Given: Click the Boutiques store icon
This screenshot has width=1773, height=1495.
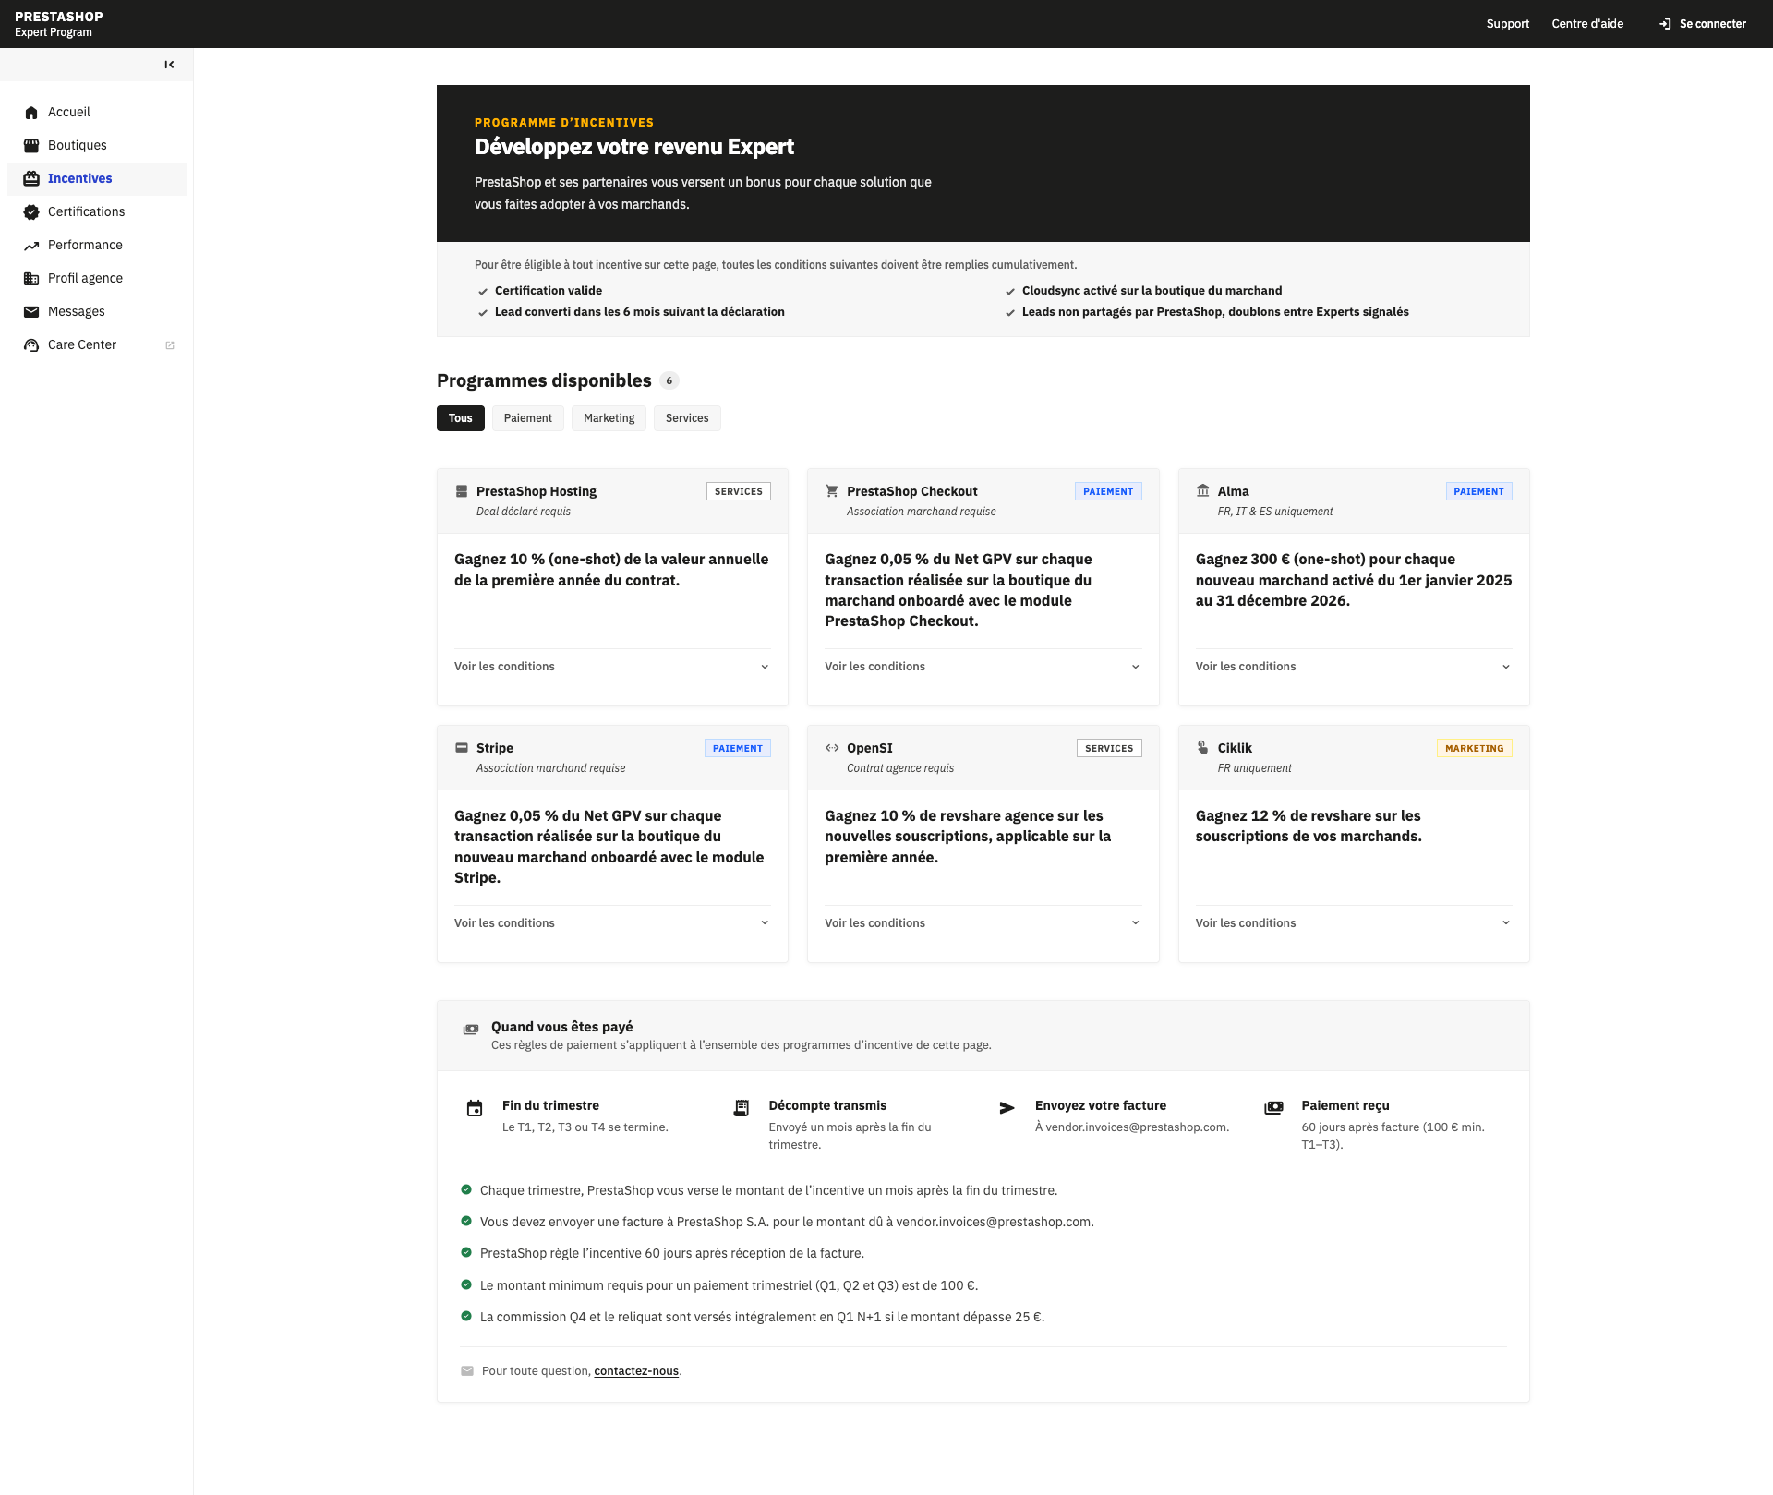Looking at the screenshot, I should pyautogui.click(x=31, y=146).
